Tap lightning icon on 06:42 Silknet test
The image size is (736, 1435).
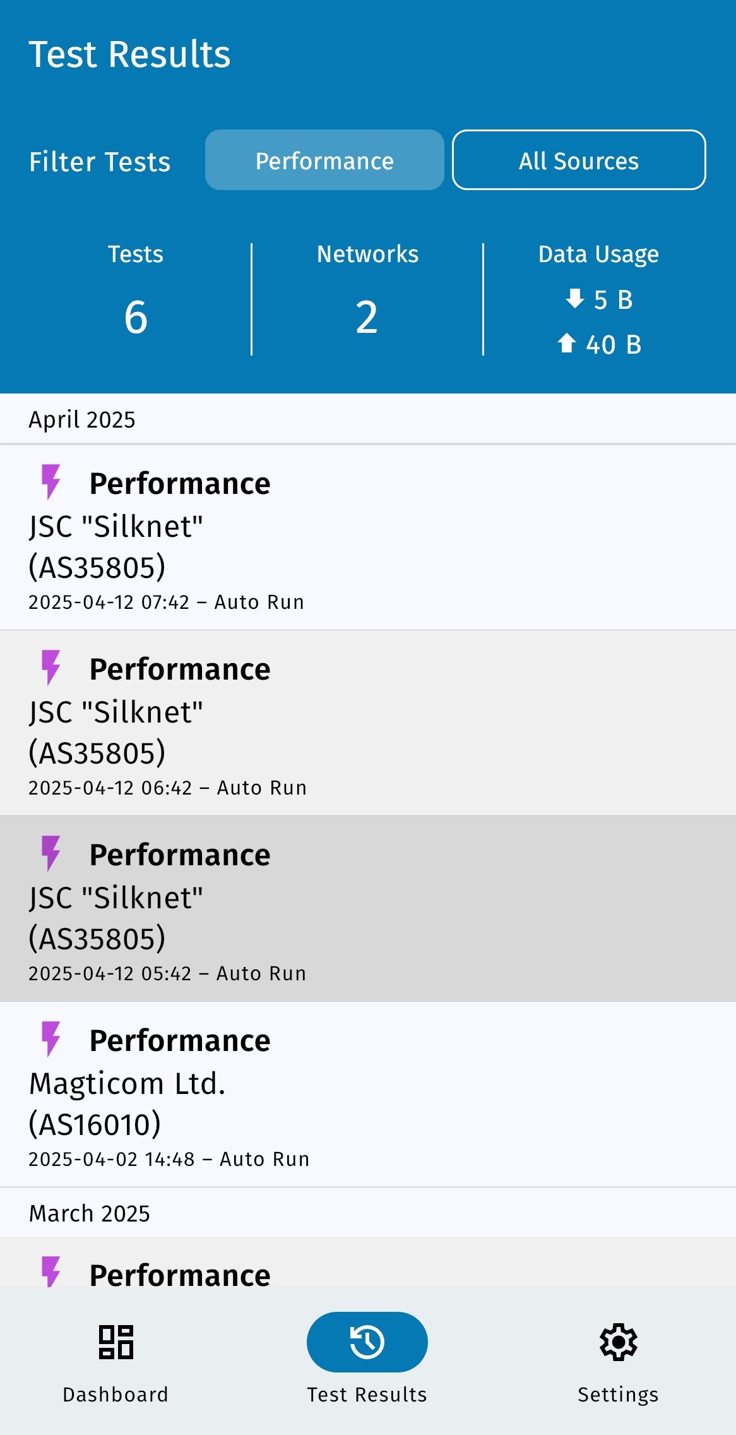click(50, 668)
